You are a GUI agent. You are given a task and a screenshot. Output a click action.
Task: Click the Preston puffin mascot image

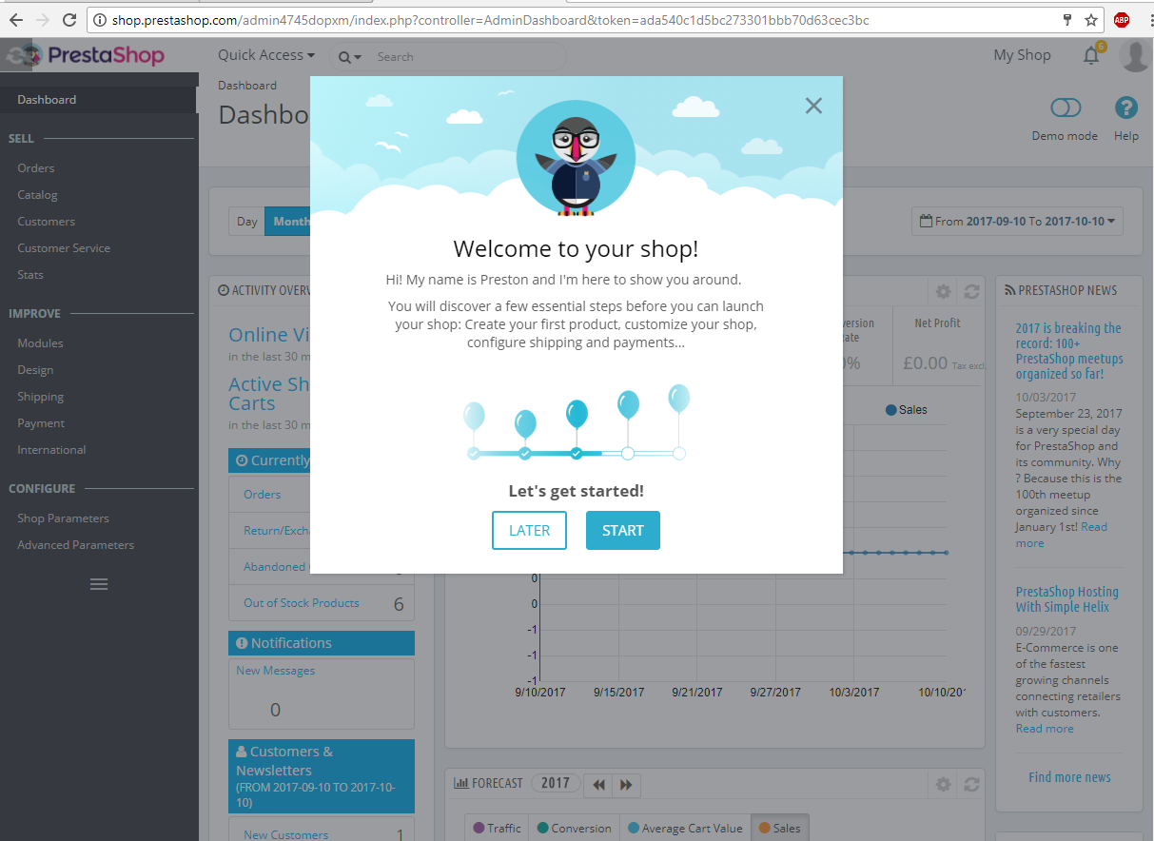point(576,158)
